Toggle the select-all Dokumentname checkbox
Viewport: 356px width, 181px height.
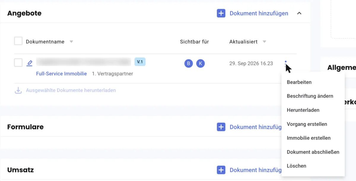[x=18, y=41]
